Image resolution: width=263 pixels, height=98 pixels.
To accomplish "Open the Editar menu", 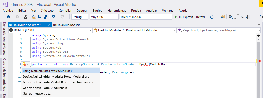I will [x=22, y=11].
